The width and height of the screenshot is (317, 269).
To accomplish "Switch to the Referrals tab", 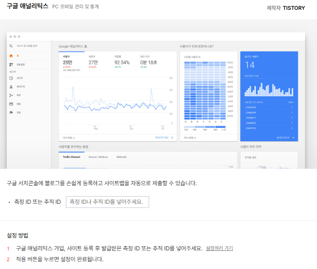I will 121,157.
